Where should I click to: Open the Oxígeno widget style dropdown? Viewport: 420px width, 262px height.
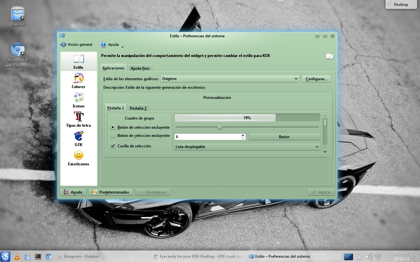tap(230, 79)
